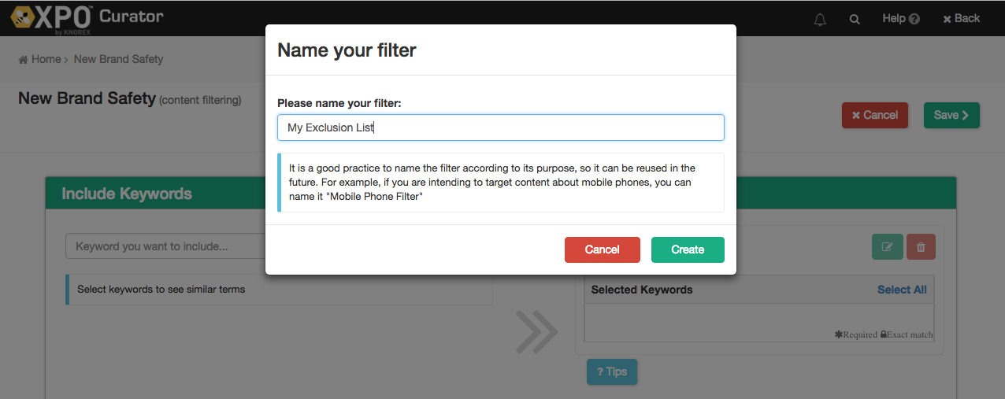Screen dimensions: 1005x399
Task: Click the keyword include input box
Action: (165, 246)
